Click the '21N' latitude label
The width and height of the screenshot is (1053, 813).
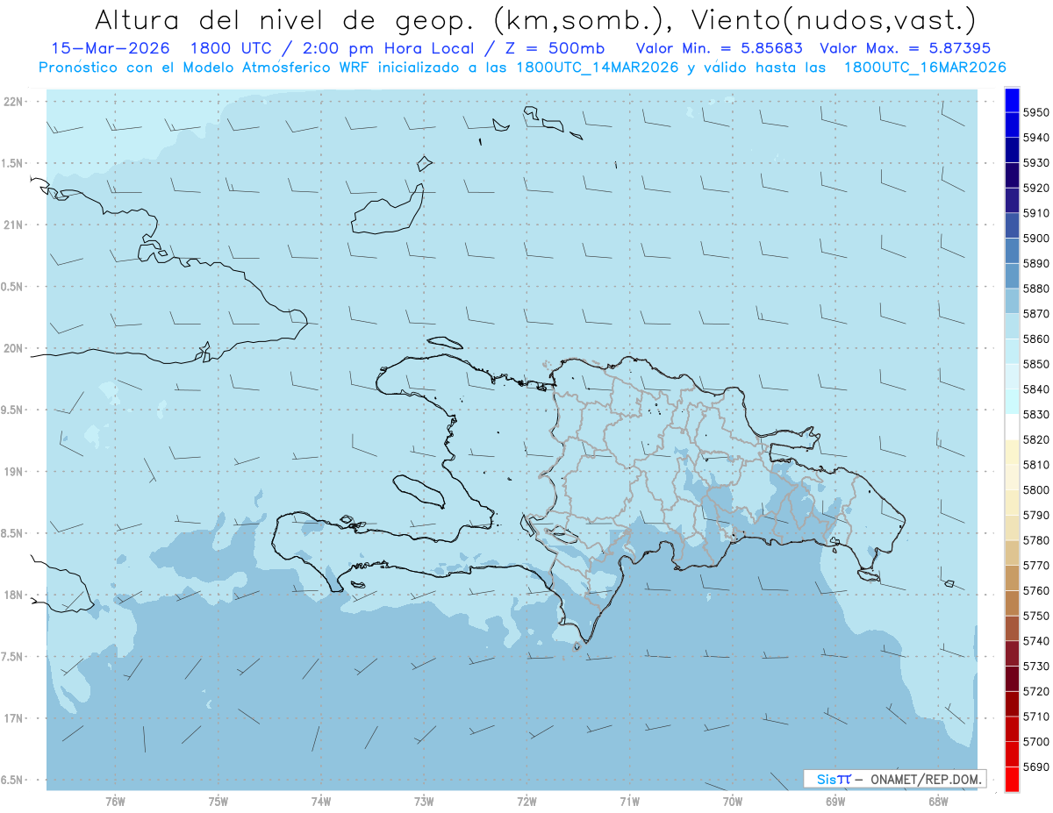pyautogui.click(x=13, y=225)
